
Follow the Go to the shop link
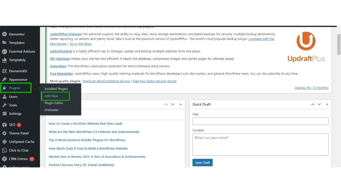81,44
